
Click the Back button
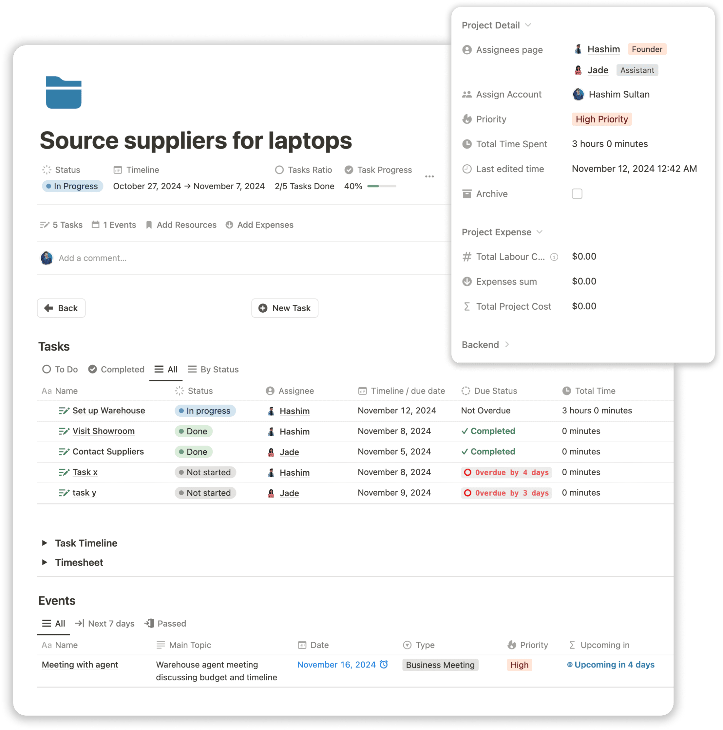pos(61,308)
